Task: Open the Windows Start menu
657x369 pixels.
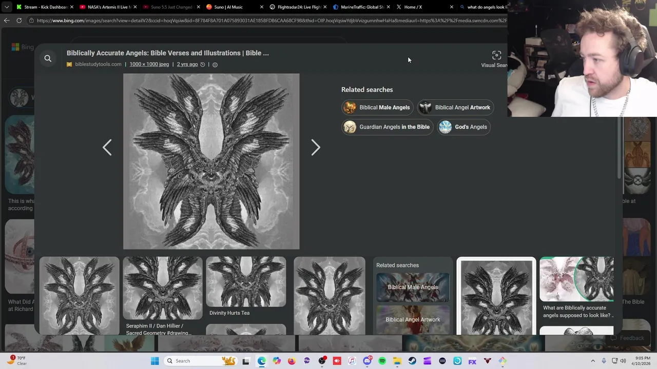Action: click(x=154, y=361)
